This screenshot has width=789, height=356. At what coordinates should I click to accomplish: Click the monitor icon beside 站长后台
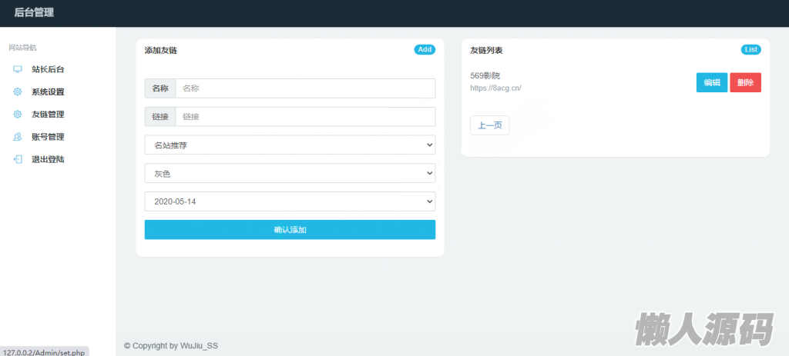pos(18,69)
